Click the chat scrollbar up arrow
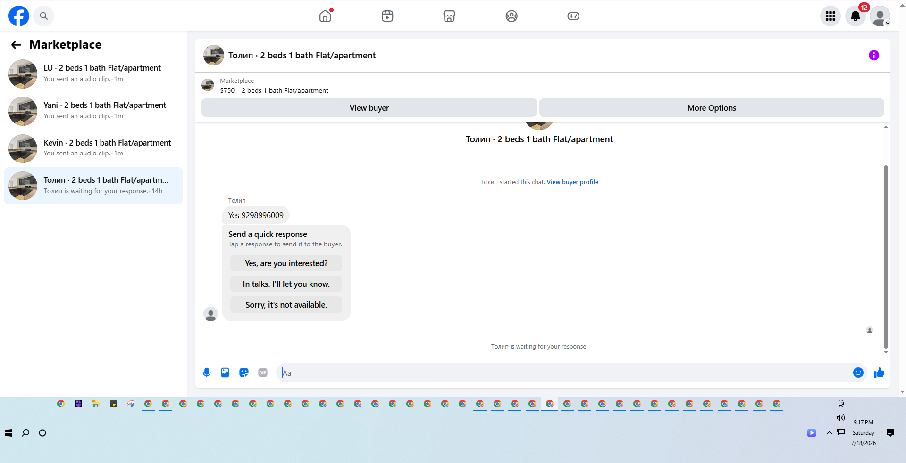The height and width of the screenshot is (463, 906). click(x=886, y=127)
